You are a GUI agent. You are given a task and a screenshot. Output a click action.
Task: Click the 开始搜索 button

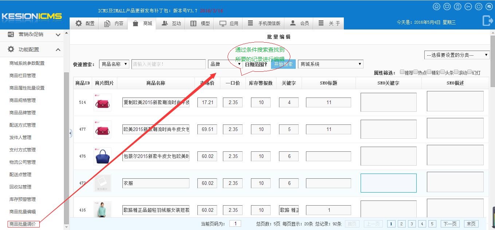tap(283, 64)
